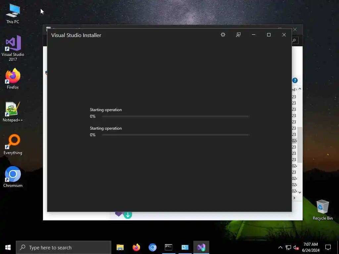Open Chromium from the taskbar
Viewport: 339px width, 254px height.
pyautogui.click(x=152, y=247)
